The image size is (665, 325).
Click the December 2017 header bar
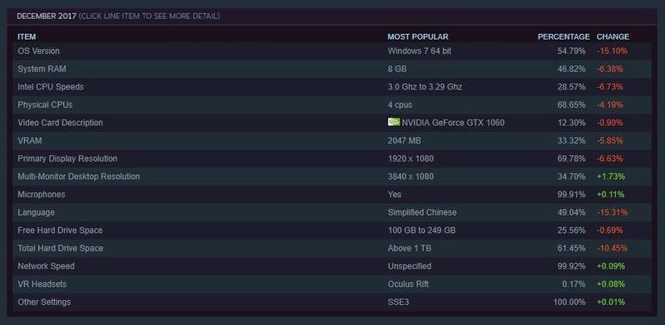[332, 17]
